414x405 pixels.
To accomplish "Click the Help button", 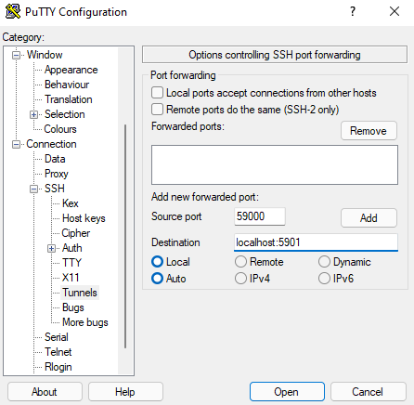I will click(125, 392).
